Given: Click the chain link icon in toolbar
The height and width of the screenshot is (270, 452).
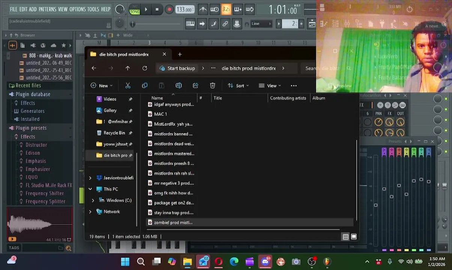Looking at the screenshot, I should pos(225,24).
